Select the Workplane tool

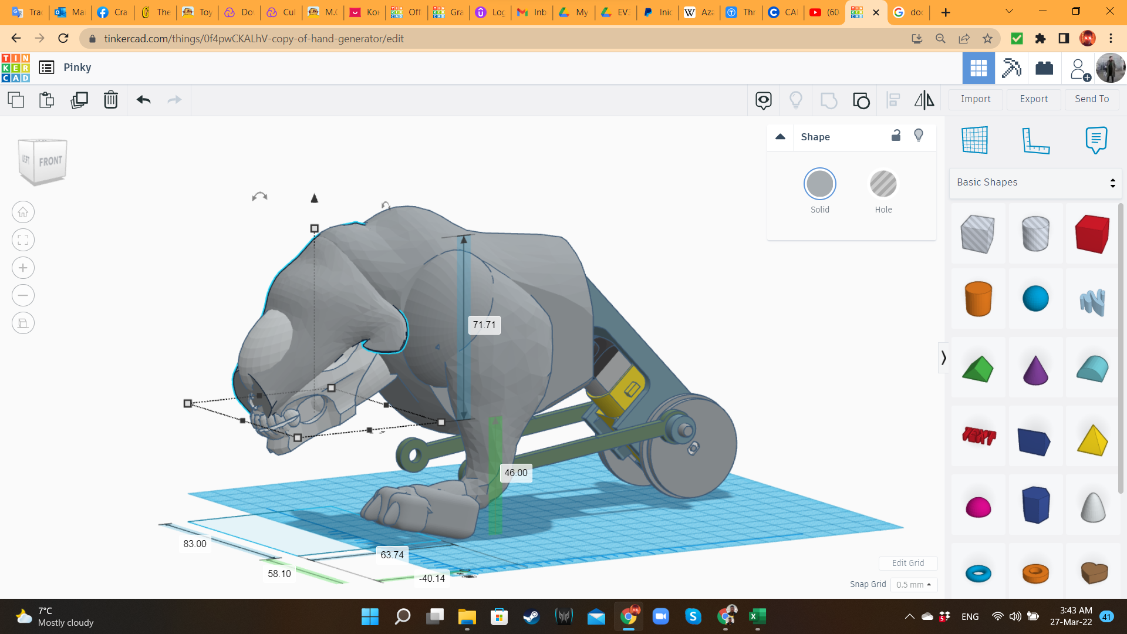coord(974,140)
